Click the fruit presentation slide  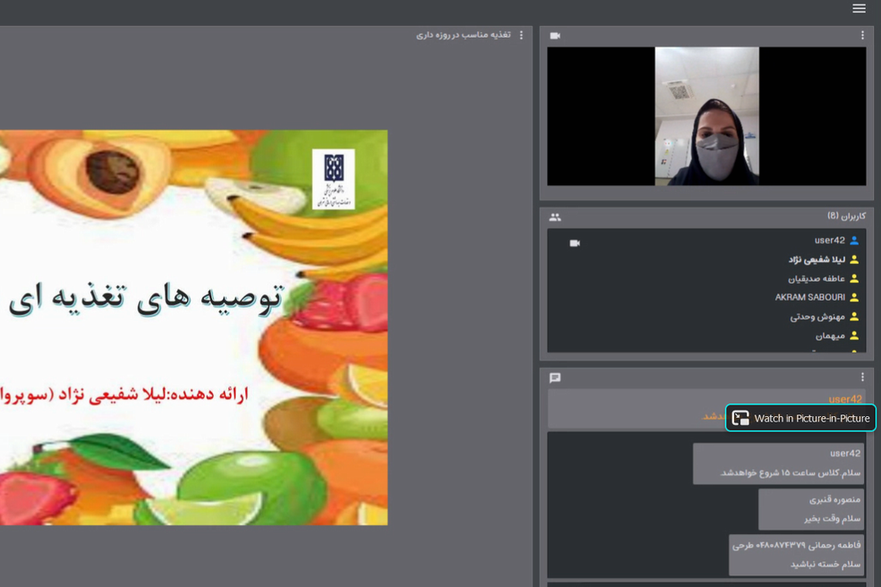tap(193, 328)
